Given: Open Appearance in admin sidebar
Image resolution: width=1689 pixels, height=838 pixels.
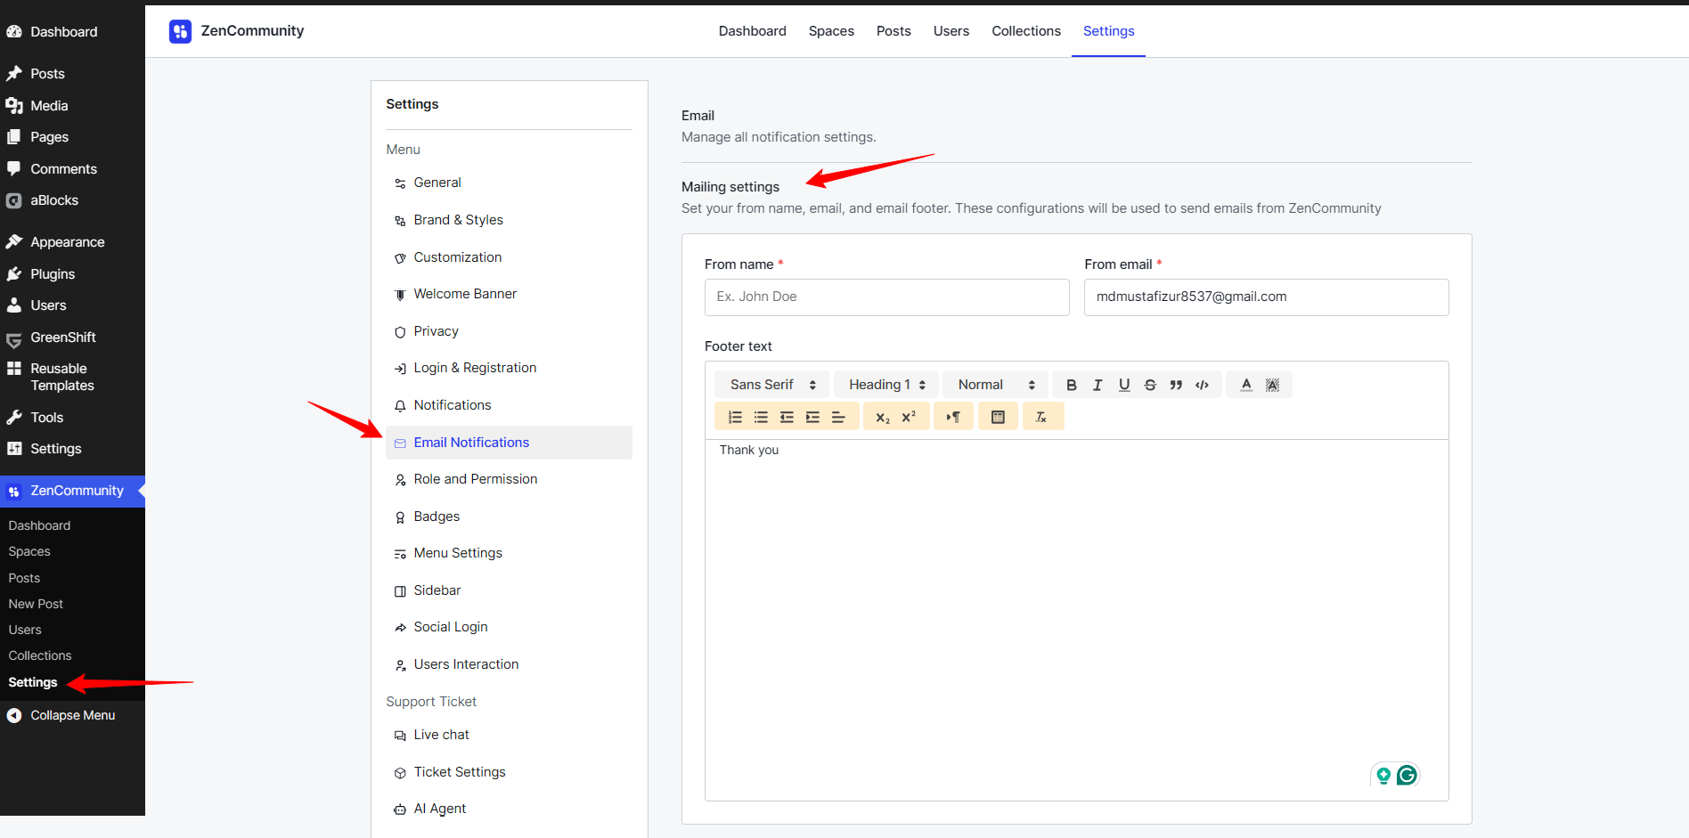Looking at the screenshot, I should click(72, 242).
